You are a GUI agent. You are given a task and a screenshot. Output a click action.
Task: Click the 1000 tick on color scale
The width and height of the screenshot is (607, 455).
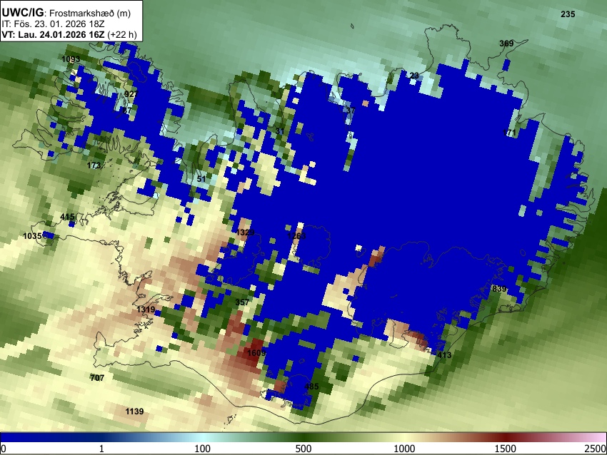404,449
